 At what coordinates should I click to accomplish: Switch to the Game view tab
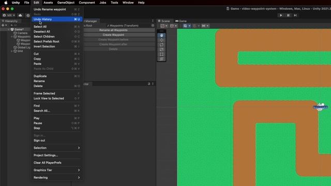(181, 21)
